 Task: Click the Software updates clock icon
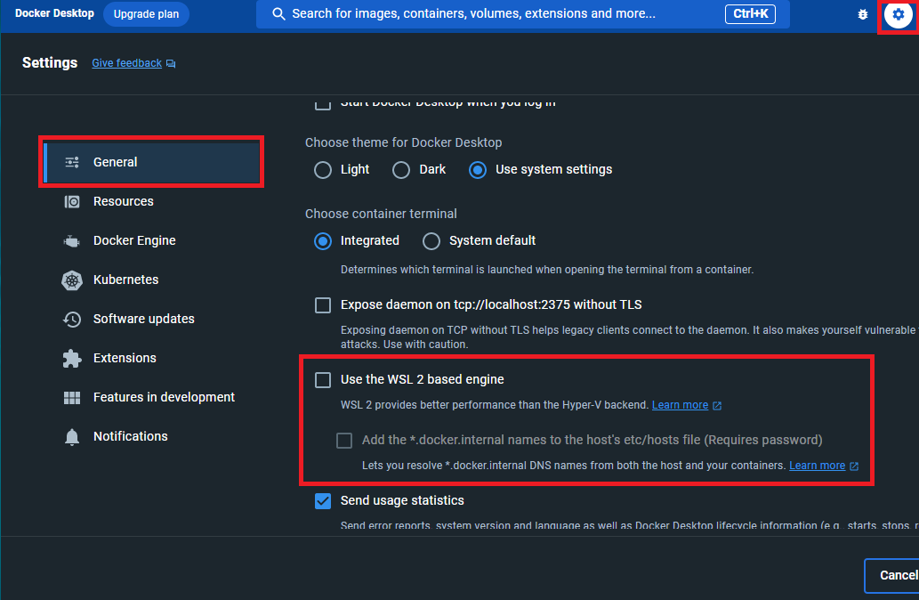click(72, 319)
